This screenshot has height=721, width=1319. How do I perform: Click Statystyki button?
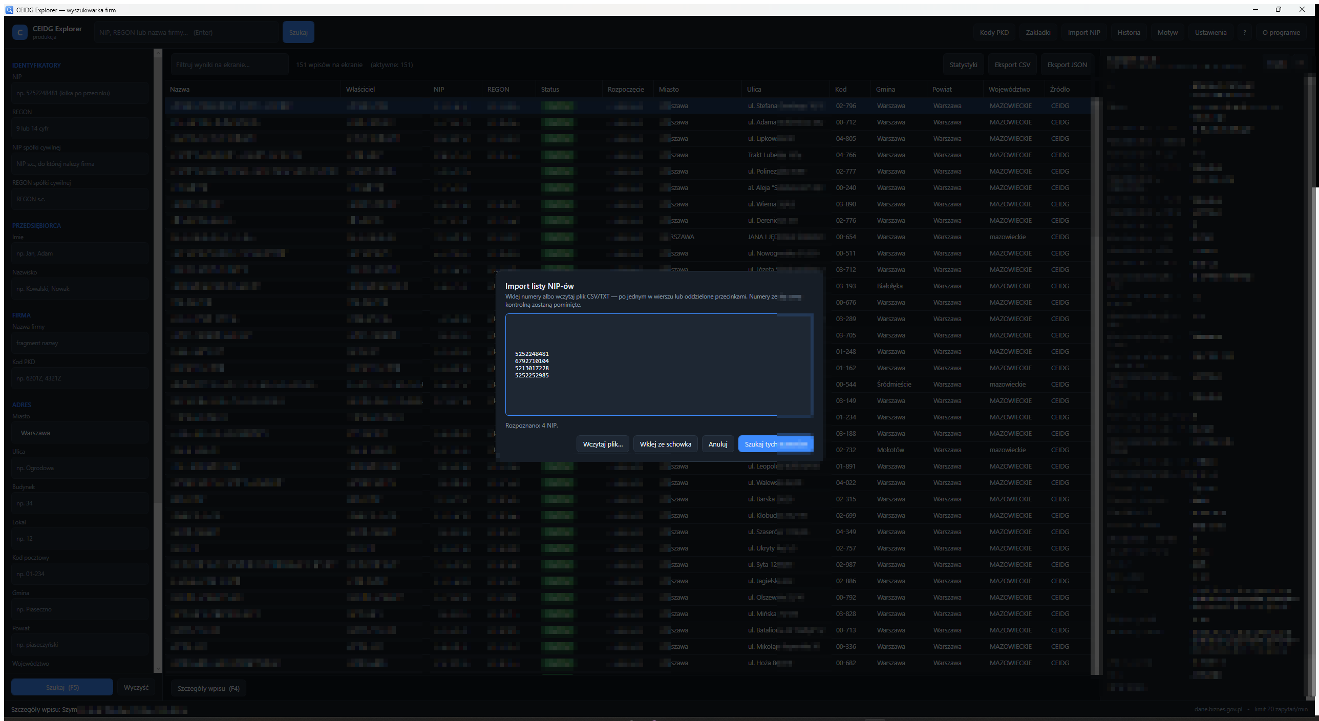coord(963,65)
